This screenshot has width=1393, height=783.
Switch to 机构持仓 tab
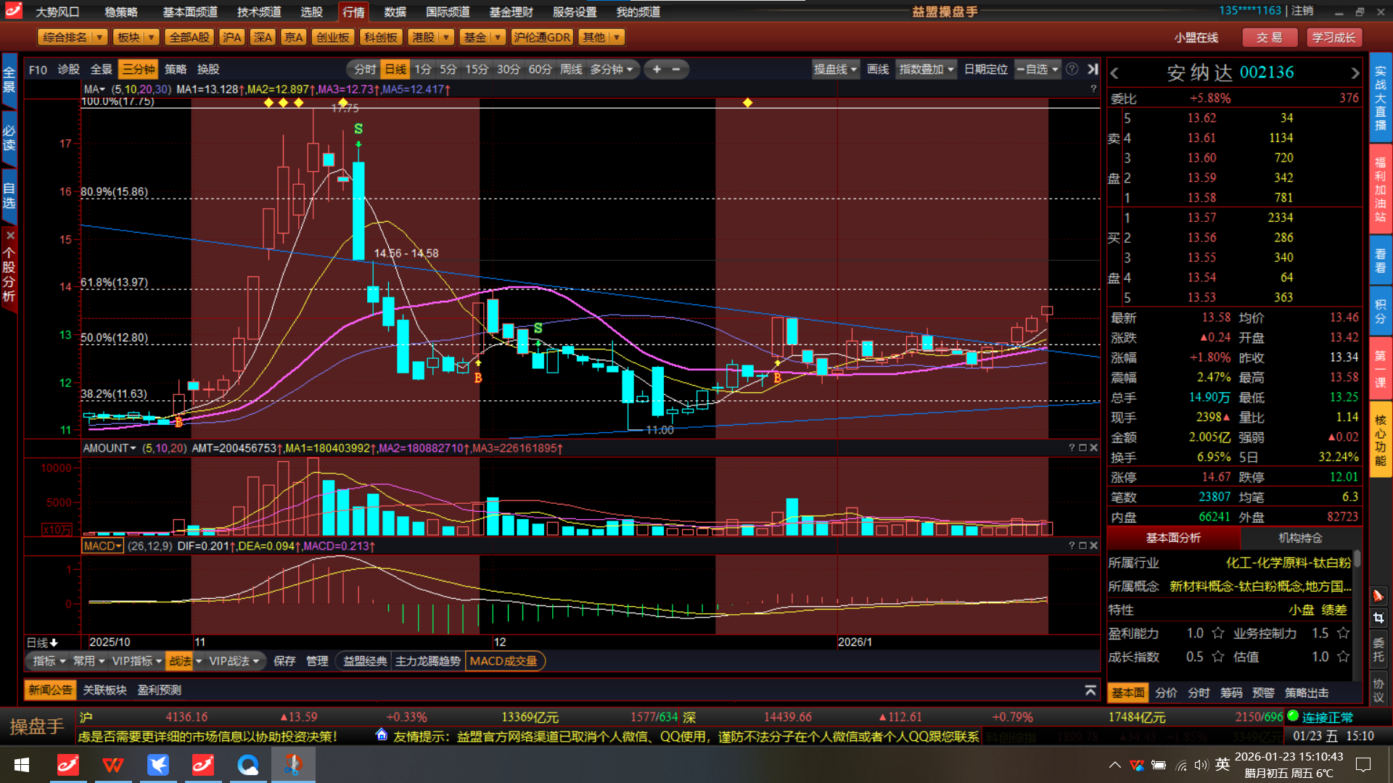[x=1300, y=538]
